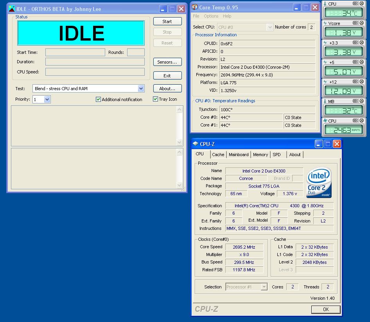This screenshot has height=322, width=370.
Task: Click the Exit button in ORTHOS
Action: (x=167, y=76)
